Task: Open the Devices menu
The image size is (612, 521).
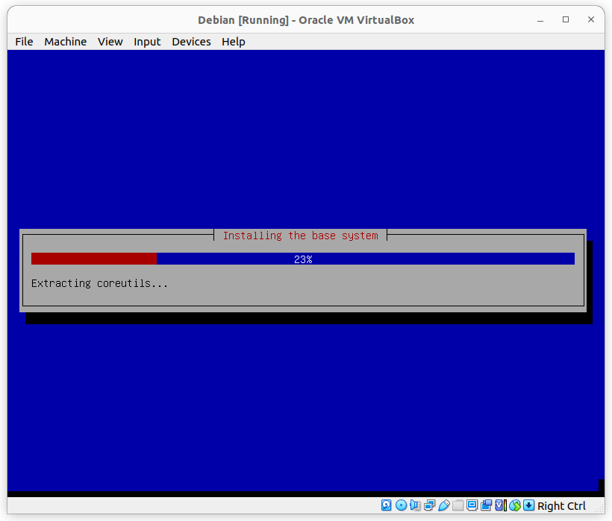Action: (x=191, y=42)
